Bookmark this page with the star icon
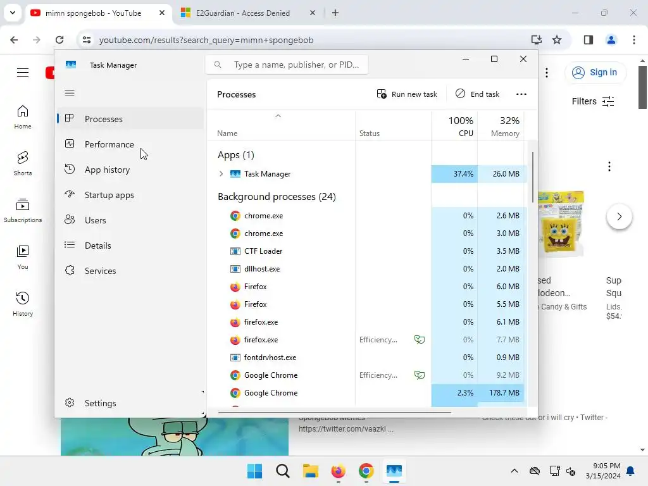This screenshot has height=486, width=648. click(557, 40)
